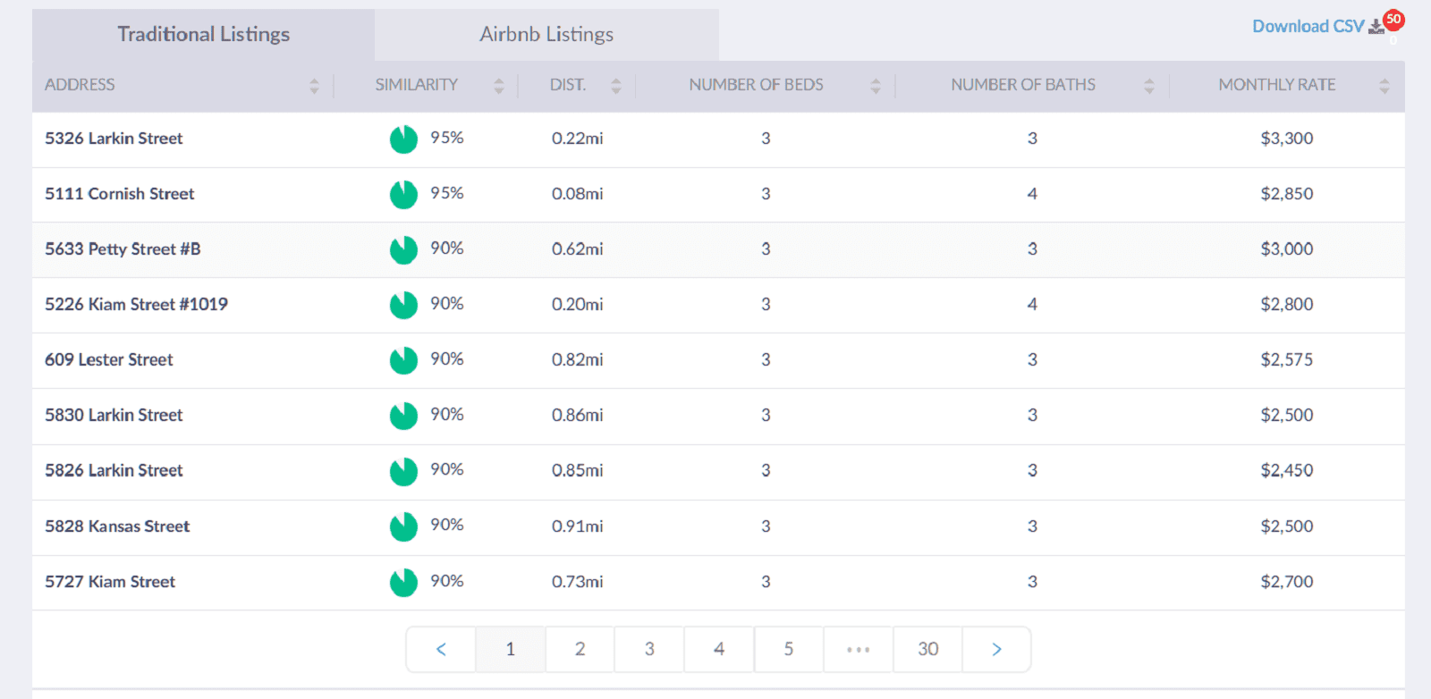The width and height of the screenshot is (1431, 699).
Task: Select the Traditional Listings tab
Action: coord(203,35)
